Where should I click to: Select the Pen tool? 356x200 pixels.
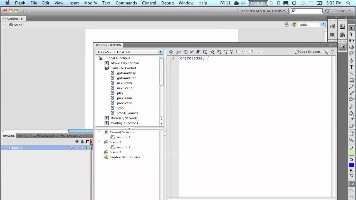[x=352, y=61]
